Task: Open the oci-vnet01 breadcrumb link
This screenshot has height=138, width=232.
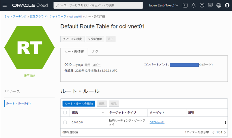Action: tap(76, 16)
